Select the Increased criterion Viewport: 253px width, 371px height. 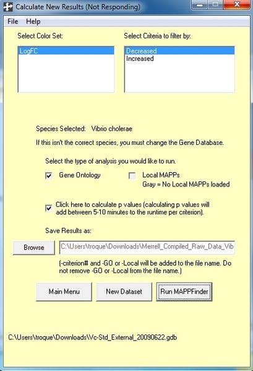[x=179, y=58]
